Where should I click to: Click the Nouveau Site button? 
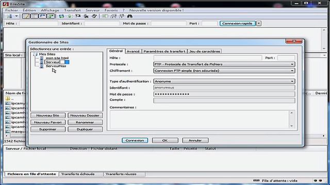(x=48, y=115)
